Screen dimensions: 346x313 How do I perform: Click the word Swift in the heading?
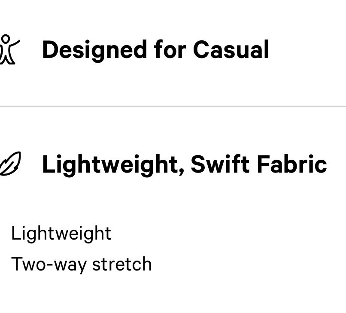pyautogui.click(x=220, y=164)
